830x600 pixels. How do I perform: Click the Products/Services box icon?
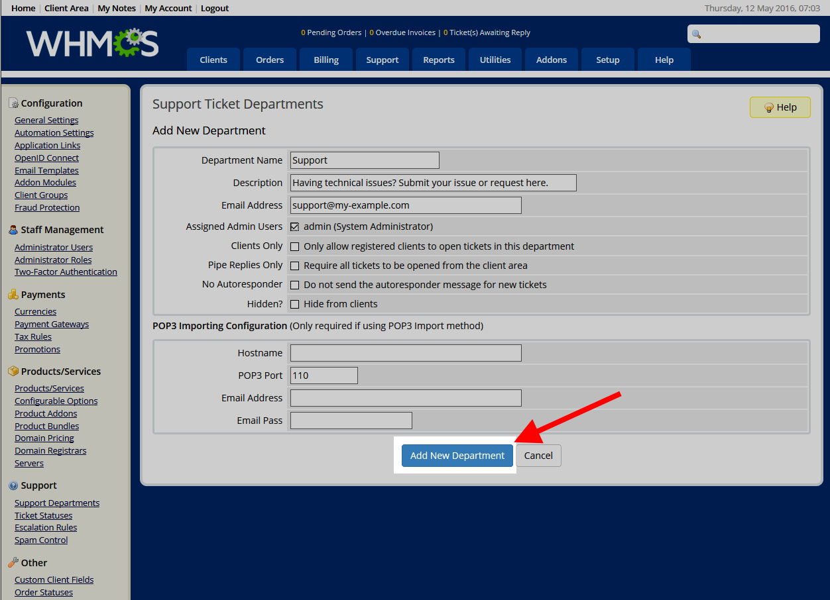tap(13, 372)
